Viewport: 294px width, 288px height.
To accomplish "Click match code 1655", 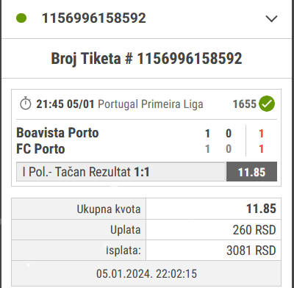I will tap(244, 104).
